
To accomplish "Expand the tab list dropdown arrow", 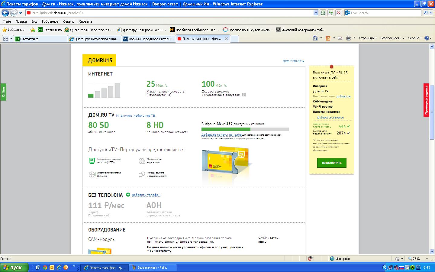I will coord(11,39).
